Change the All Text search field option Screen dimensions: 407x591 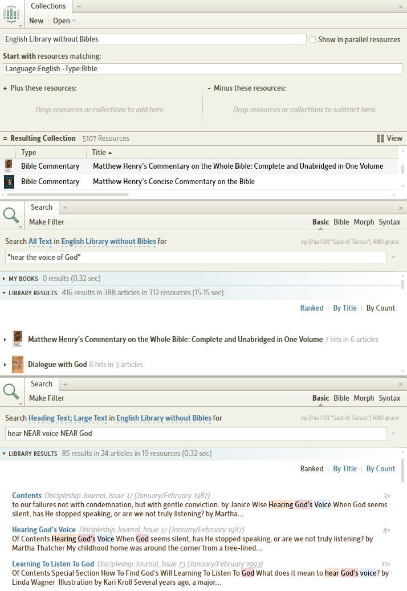[x=40, y=241]
